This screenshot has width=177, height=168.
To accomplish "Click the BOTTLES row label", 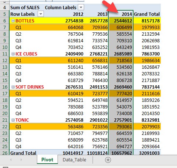I will [x=25, y=21].
